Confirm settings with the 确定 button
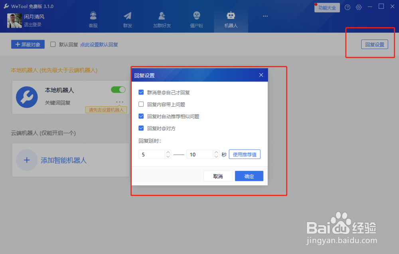This screenshot has width=399, height=254. click(249, 176)
